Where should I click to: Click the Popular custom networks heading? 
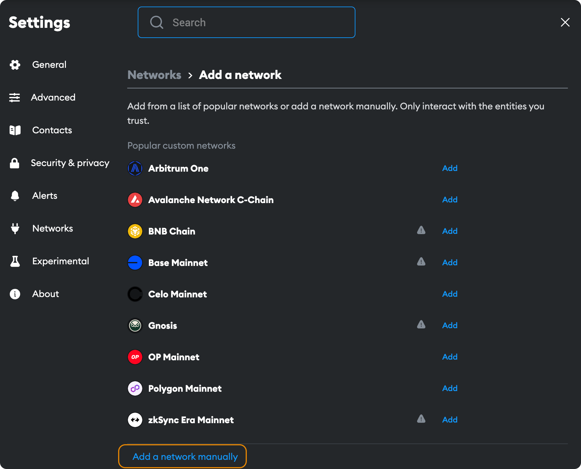pos(181,146)
